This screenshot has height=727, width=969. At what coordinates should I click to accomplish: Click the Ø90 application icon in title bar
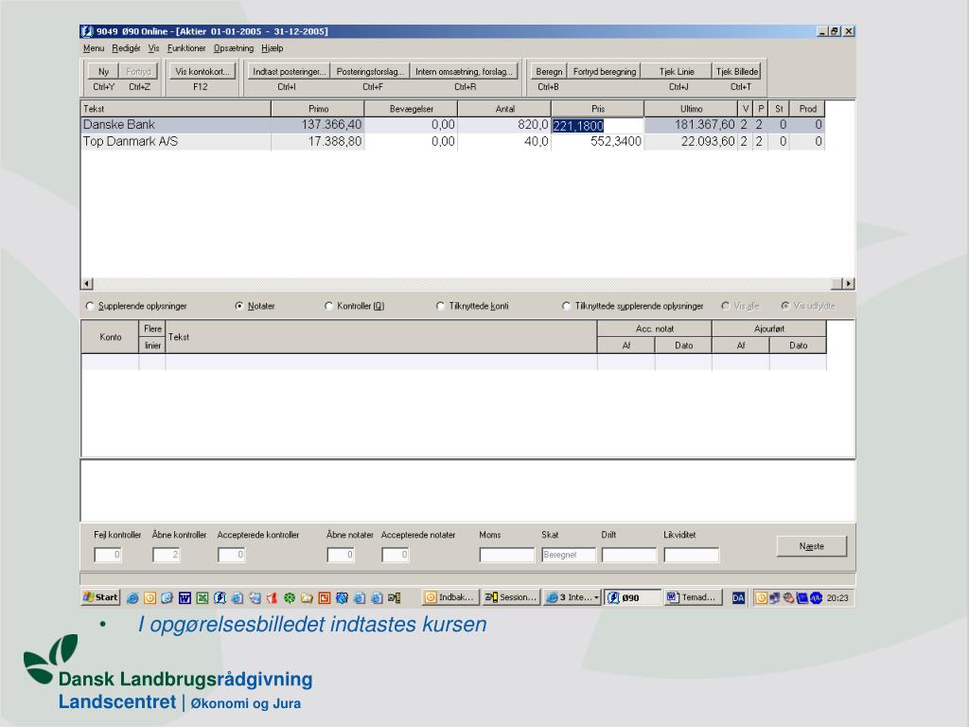tap(87, 31)
